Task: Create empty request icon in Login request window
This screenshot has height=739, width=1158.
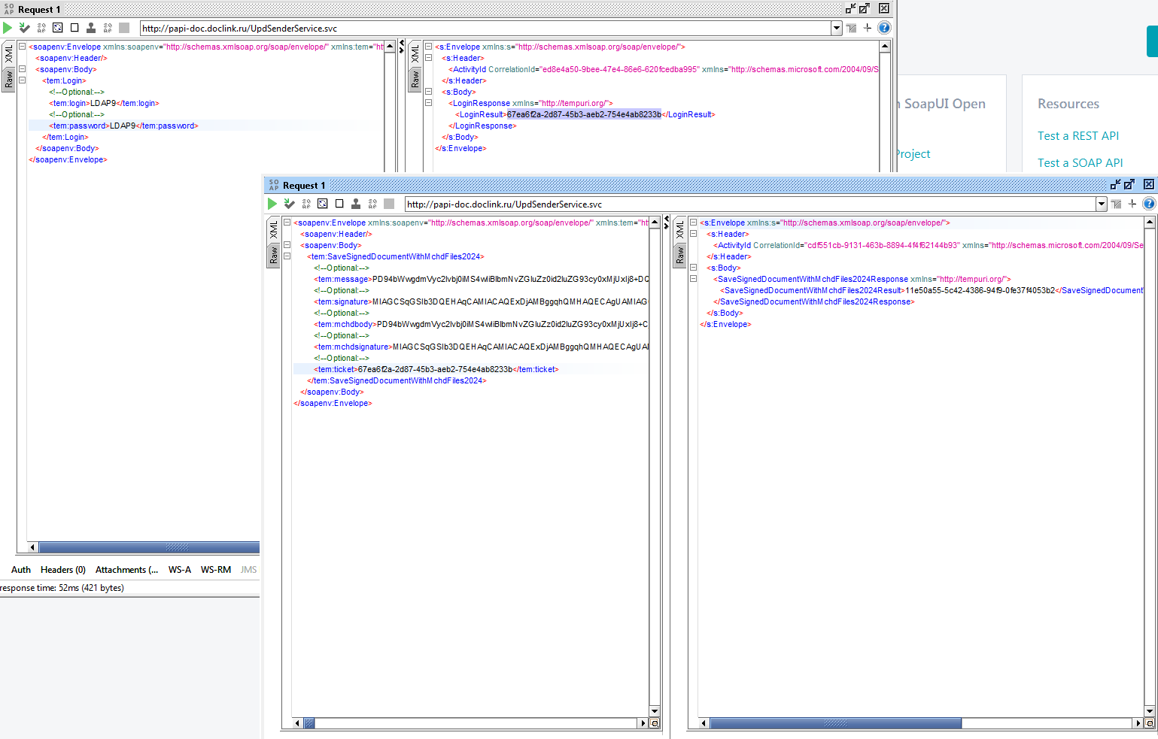Action: [x=74, y=28]
